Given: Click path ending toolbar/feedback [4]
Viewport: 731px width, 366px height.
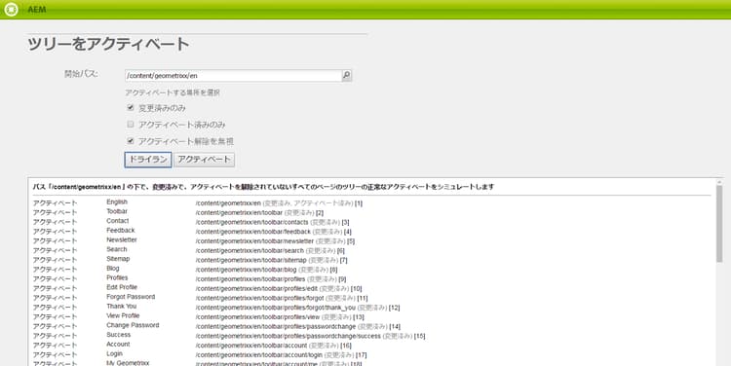Looking at the screenshot, I should [x=274, y=232].
